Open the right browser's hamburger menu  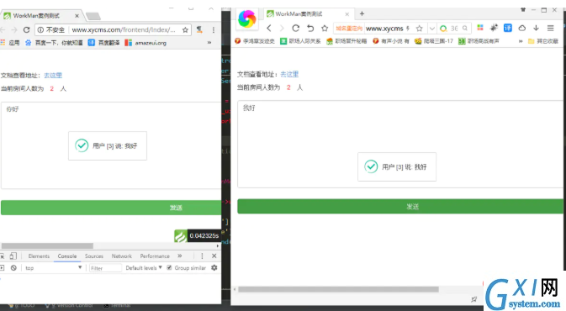[551, 28]
